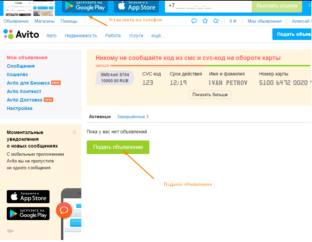
Task: Click the Показать больше button
Action: [x=210, y=95]
